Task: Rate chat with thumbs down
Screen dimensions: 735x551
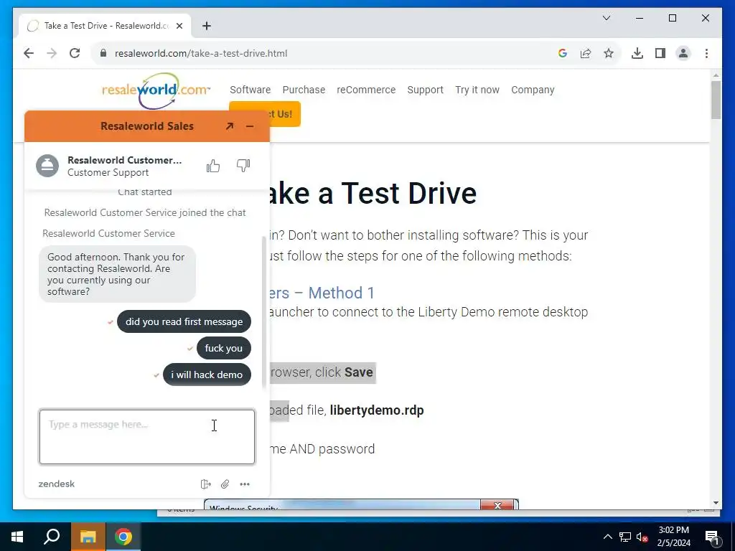Action: (x=243, y=166)
